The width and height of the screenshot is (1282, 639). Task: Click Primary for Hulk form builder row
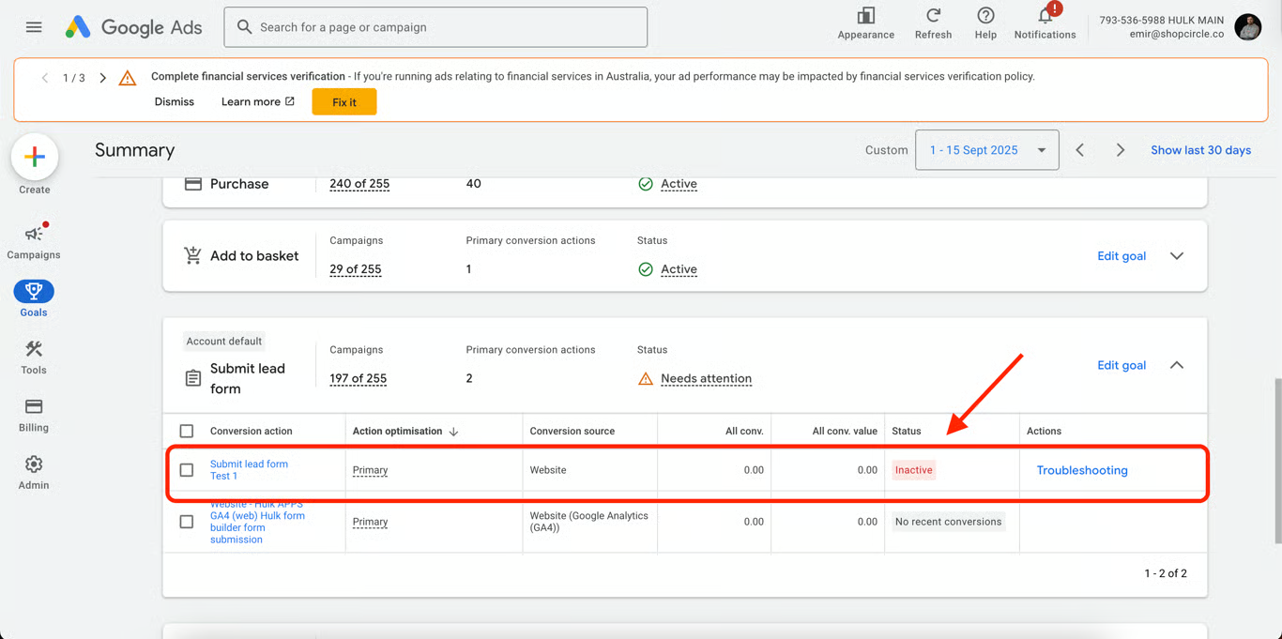(370, 522)
